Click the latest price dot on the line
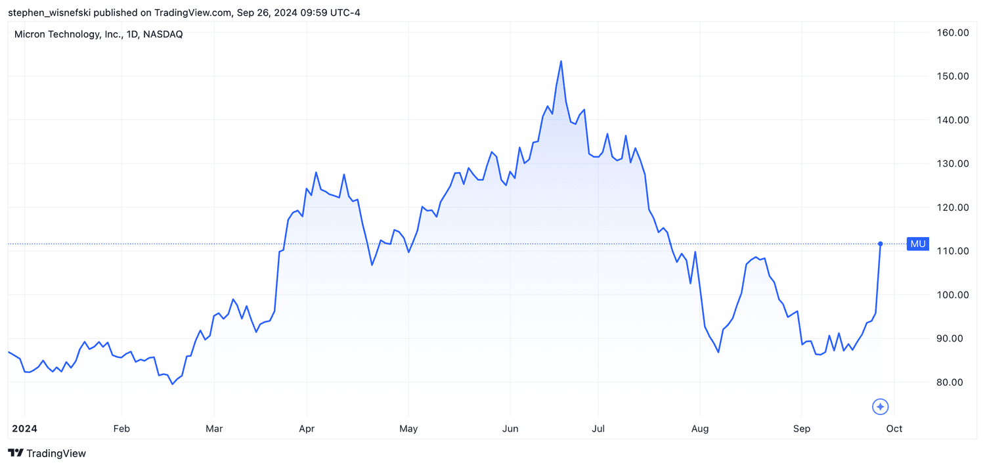This screenshot has width=985, height=467. tap(880, 244)
